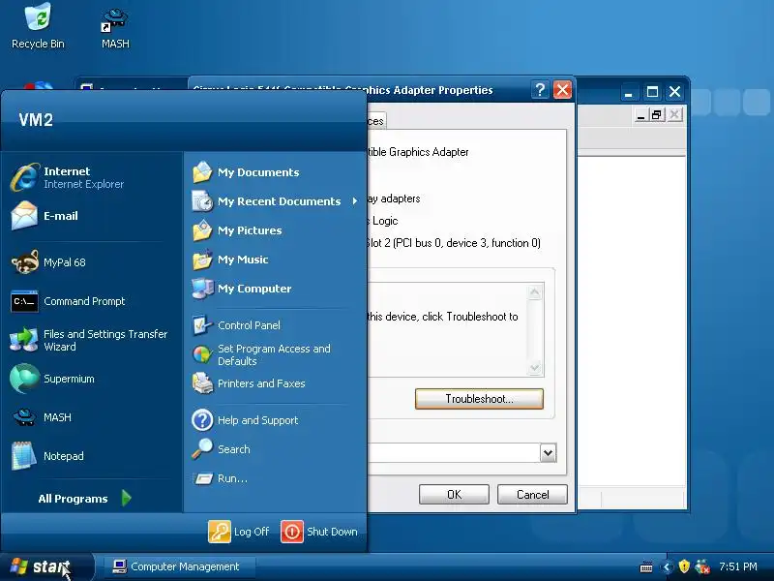Open My Music folder
This screenshot has width=774, height=581.
point(274,260)
